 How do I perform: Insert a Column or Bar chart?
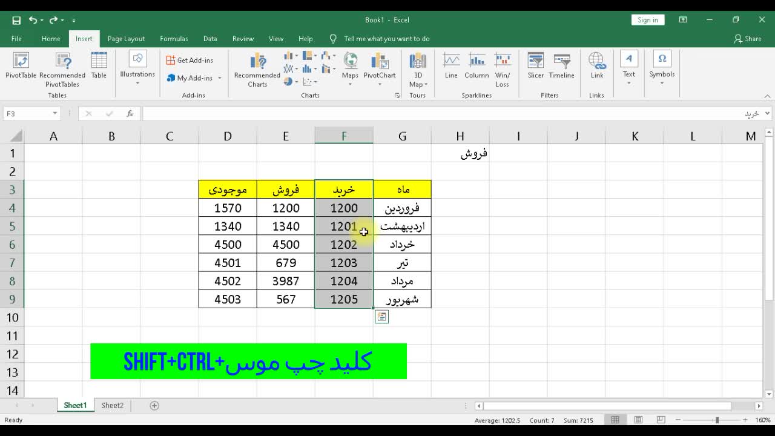point(291,56)
